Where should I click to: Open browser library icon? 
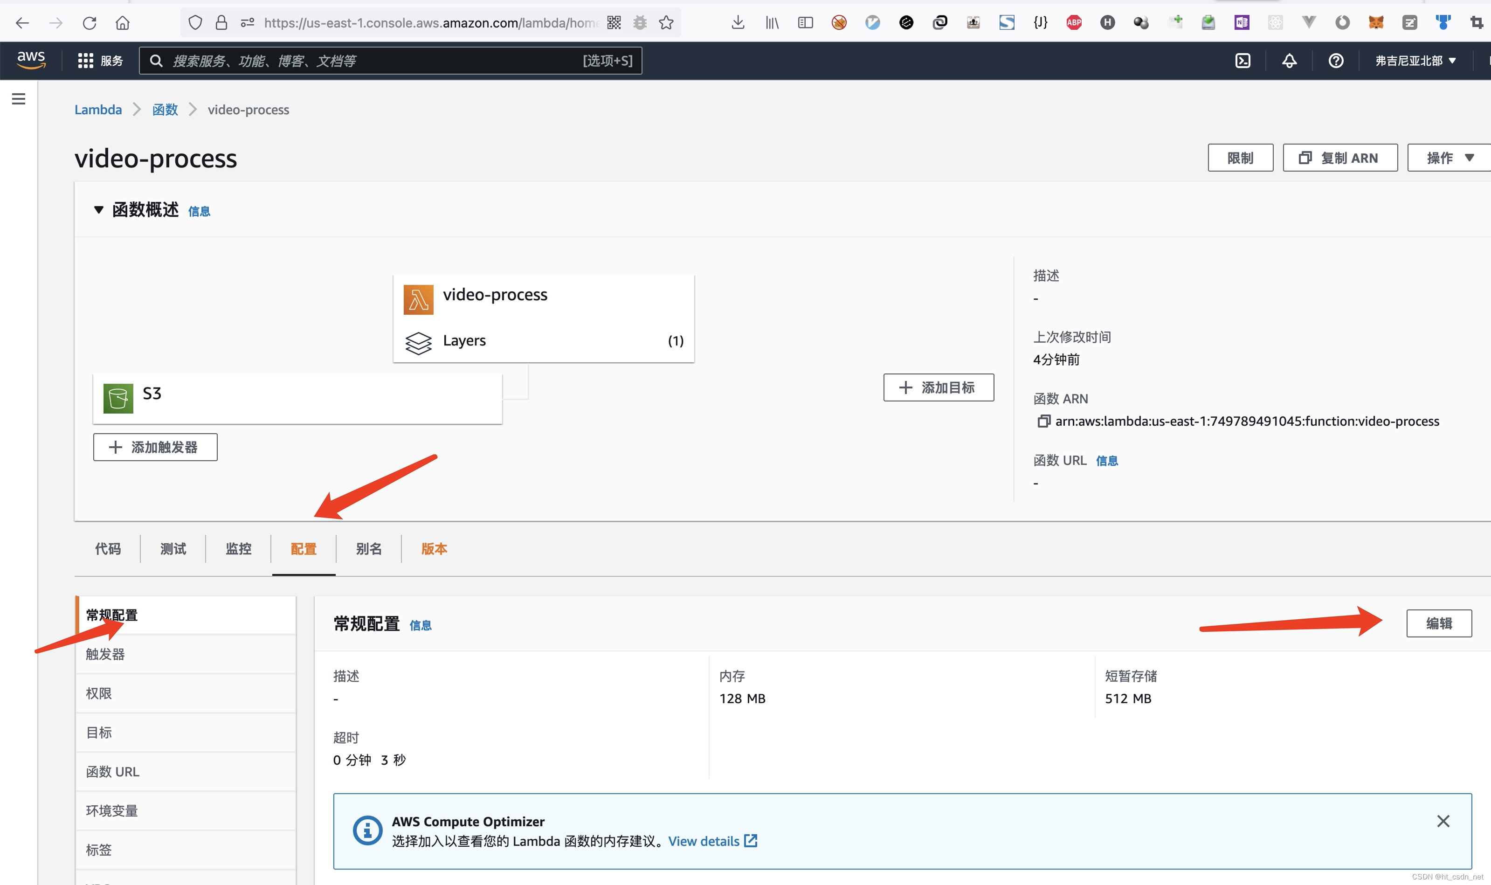tap(772, 23)
